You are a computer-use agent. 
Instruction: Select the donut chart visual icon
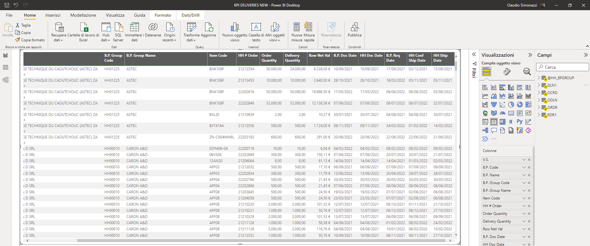pos(519,105)
